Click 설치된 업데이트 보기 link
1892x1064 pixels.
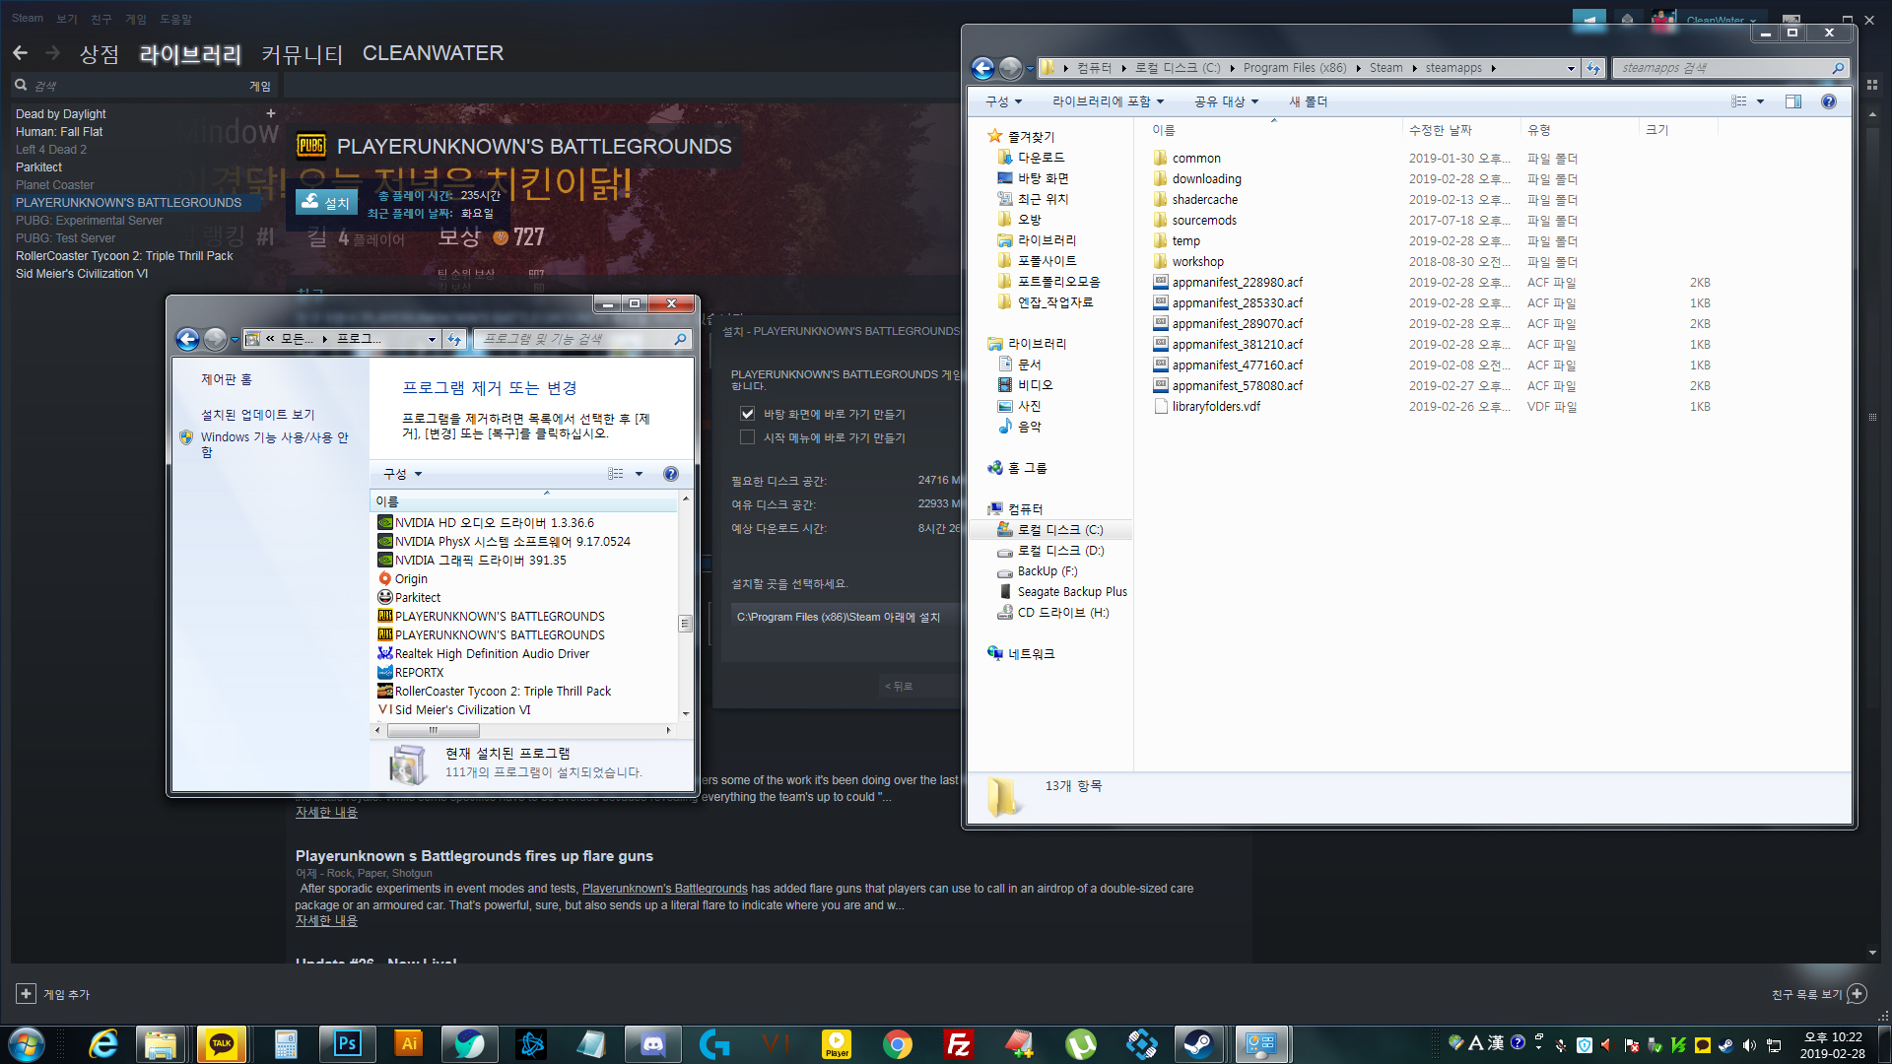[x=258, y=415]
